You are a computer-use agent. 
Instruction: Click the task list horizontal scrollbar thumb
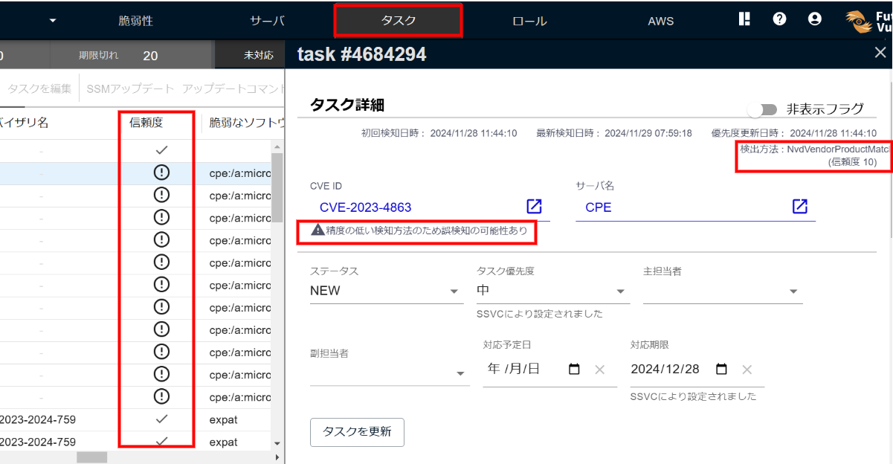[91, 457]
